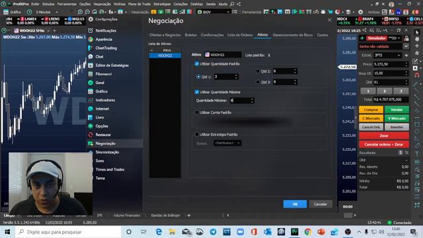Click OK button in Negociação dialog
Image resolution: width=423 pixels, height=238 pixels.
click(x=295, y=204)
